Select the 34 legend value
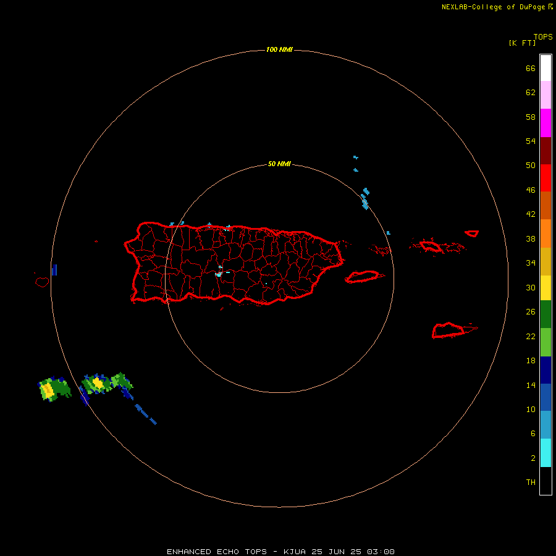This screenshot has width=556, height=556. click(x=531, y=263)
